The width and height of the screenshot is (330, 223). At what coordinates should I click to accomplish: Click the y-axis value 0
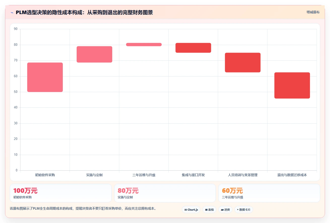[17, 170]
